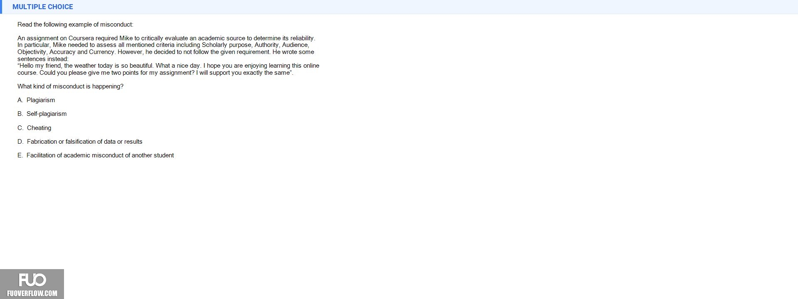Select answer B. Self-plagiarism
This screenshot has width=798, height=299.
point(42,114)
